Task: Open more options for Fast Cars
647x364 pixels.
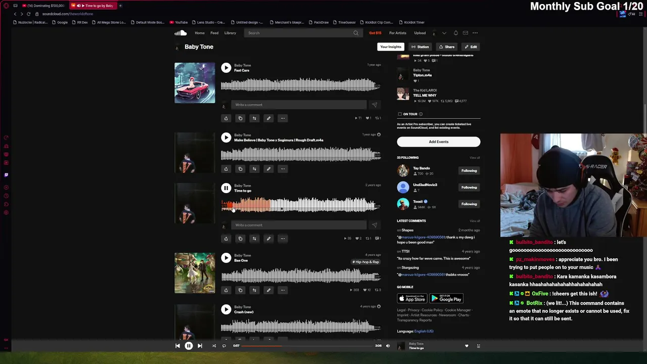Action: pyautogui.click(x=283, y=118)
